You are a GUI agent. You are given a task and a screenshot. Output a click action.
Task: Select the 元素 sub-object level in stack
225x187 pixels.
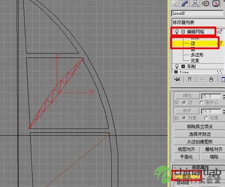(195, 61)
